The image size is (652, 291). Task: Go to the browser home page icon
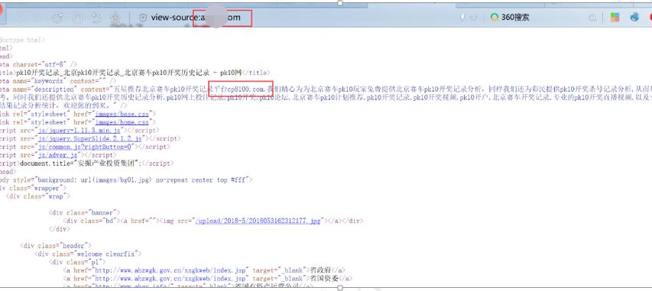[x=77, y=18]
